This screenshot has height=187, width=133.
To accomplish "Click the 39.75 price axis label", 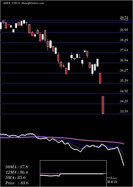I will (x=124, y=18).
